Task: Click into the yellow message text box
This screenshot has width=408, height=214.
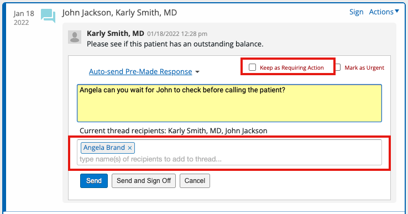Action: [x=229, y=103]
